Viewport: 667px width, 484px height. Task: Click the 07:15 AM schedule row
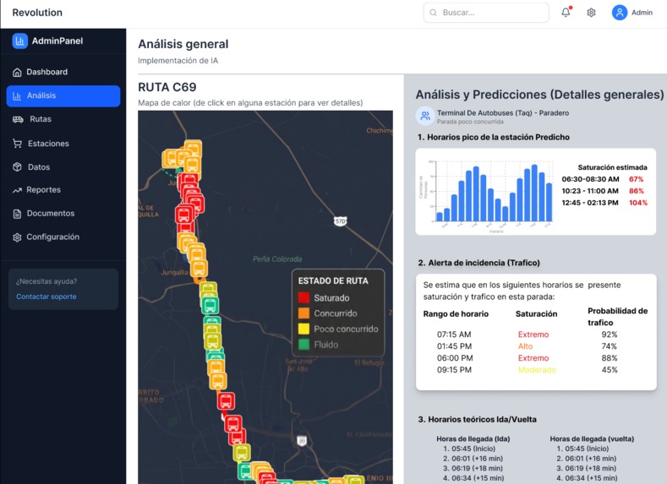coord(527,334)
